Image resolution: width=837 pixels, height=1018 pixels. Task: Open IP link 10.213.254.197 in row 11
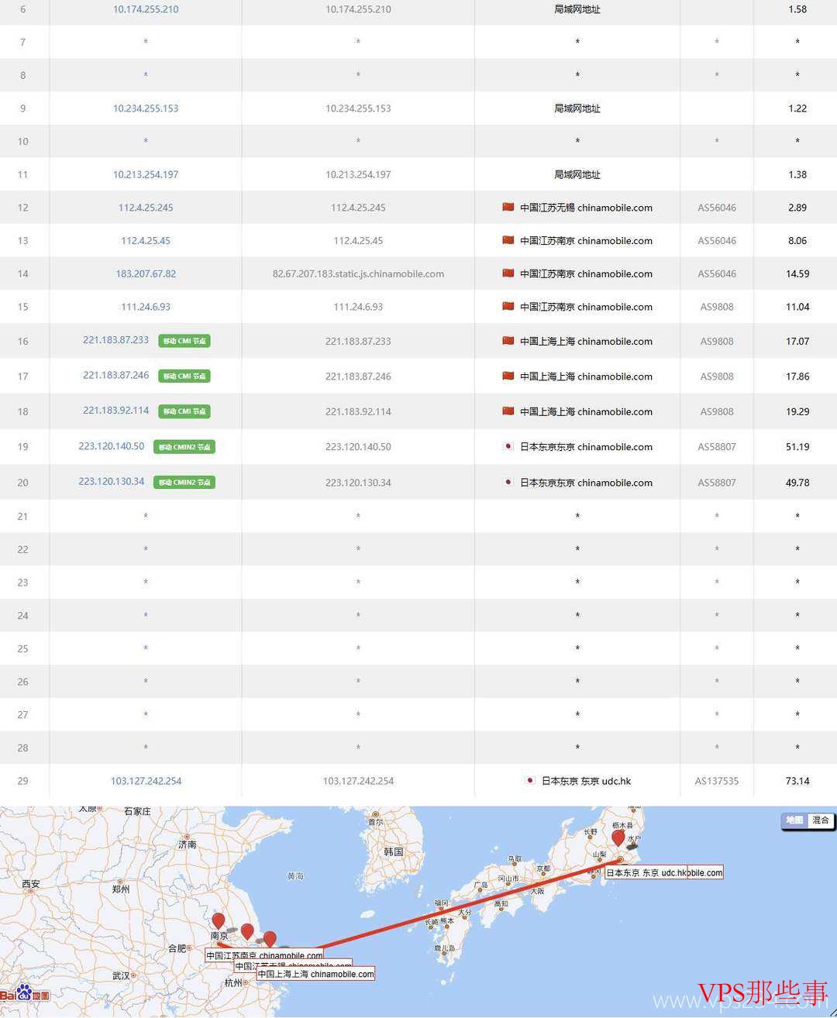[146, 174]
